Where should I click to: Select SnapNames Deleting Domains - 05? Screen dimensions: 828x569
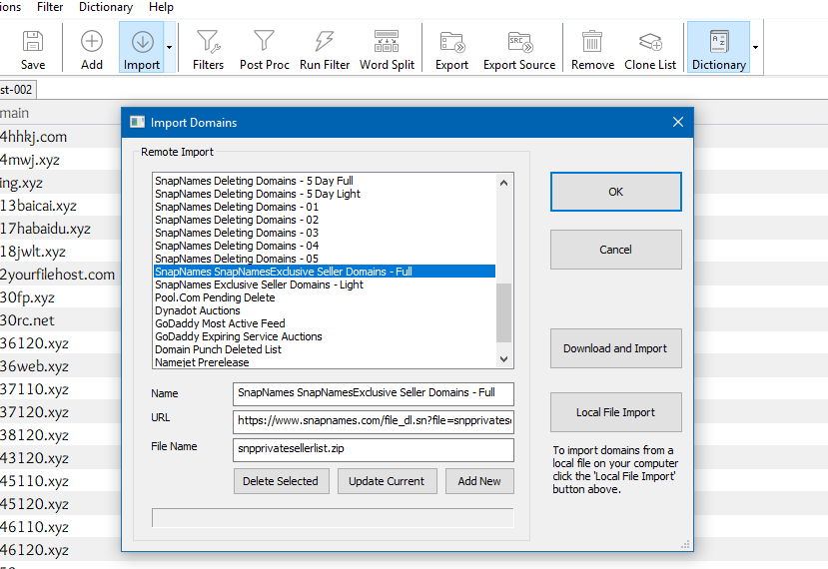pos(325,259)
